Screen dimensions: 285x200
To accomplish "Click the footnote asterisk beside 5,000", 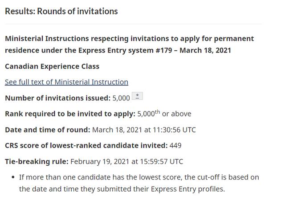I will click(x=138, y=96).
